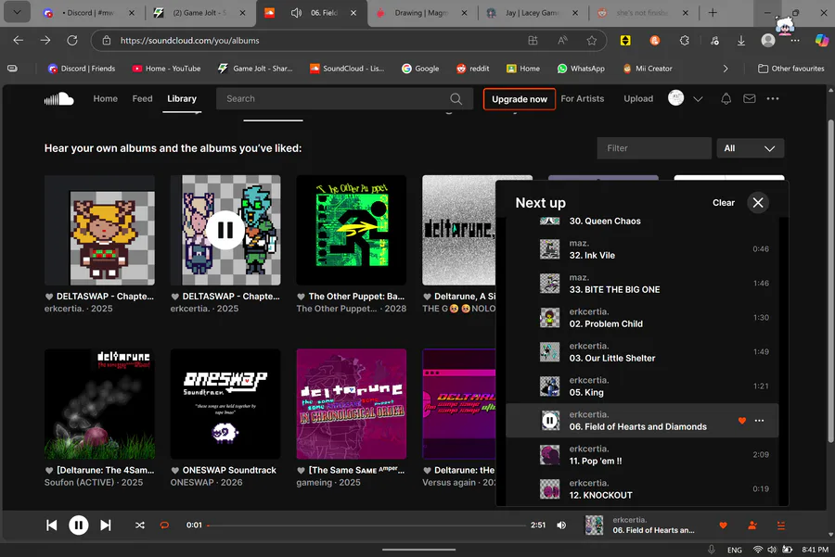Play 11. Pop 'em !! from queue

[642, 455]
